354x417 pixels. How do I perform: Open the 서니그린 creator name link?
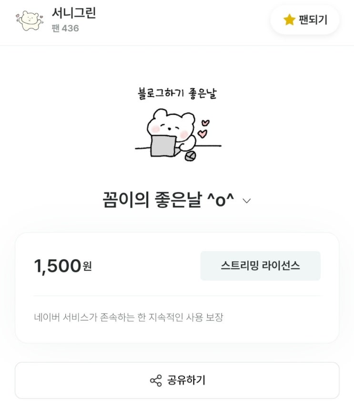pos(74,13)
